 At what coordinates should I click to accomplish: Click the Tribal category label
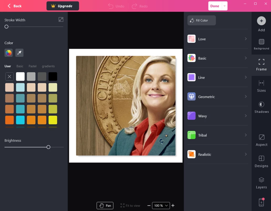pos(202,135)
